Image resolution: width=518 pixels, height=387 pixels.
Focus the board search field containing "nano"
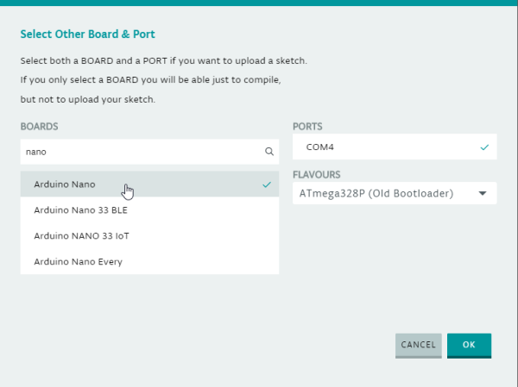(x=138, y=151)
